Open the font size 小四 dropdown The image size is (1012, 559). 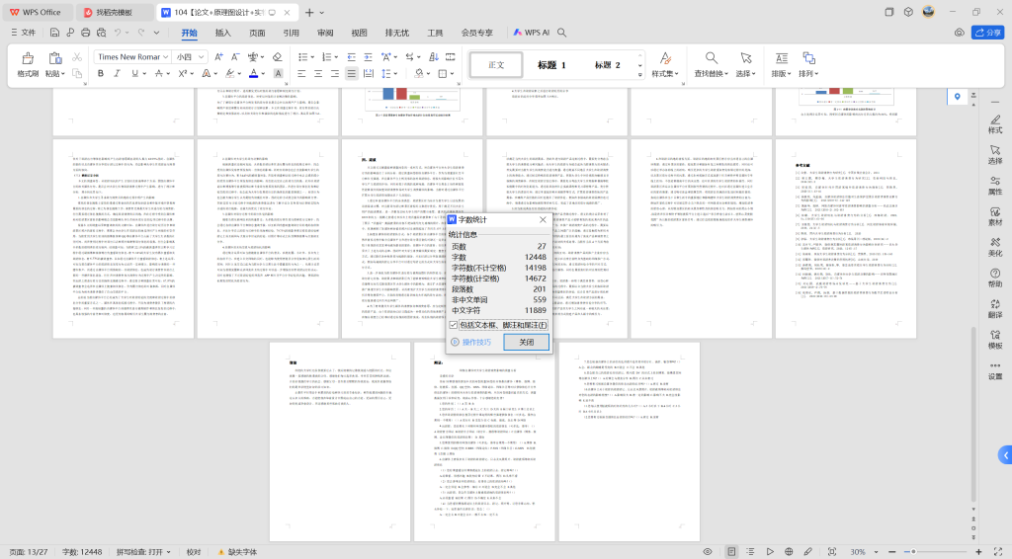(201, 57)
